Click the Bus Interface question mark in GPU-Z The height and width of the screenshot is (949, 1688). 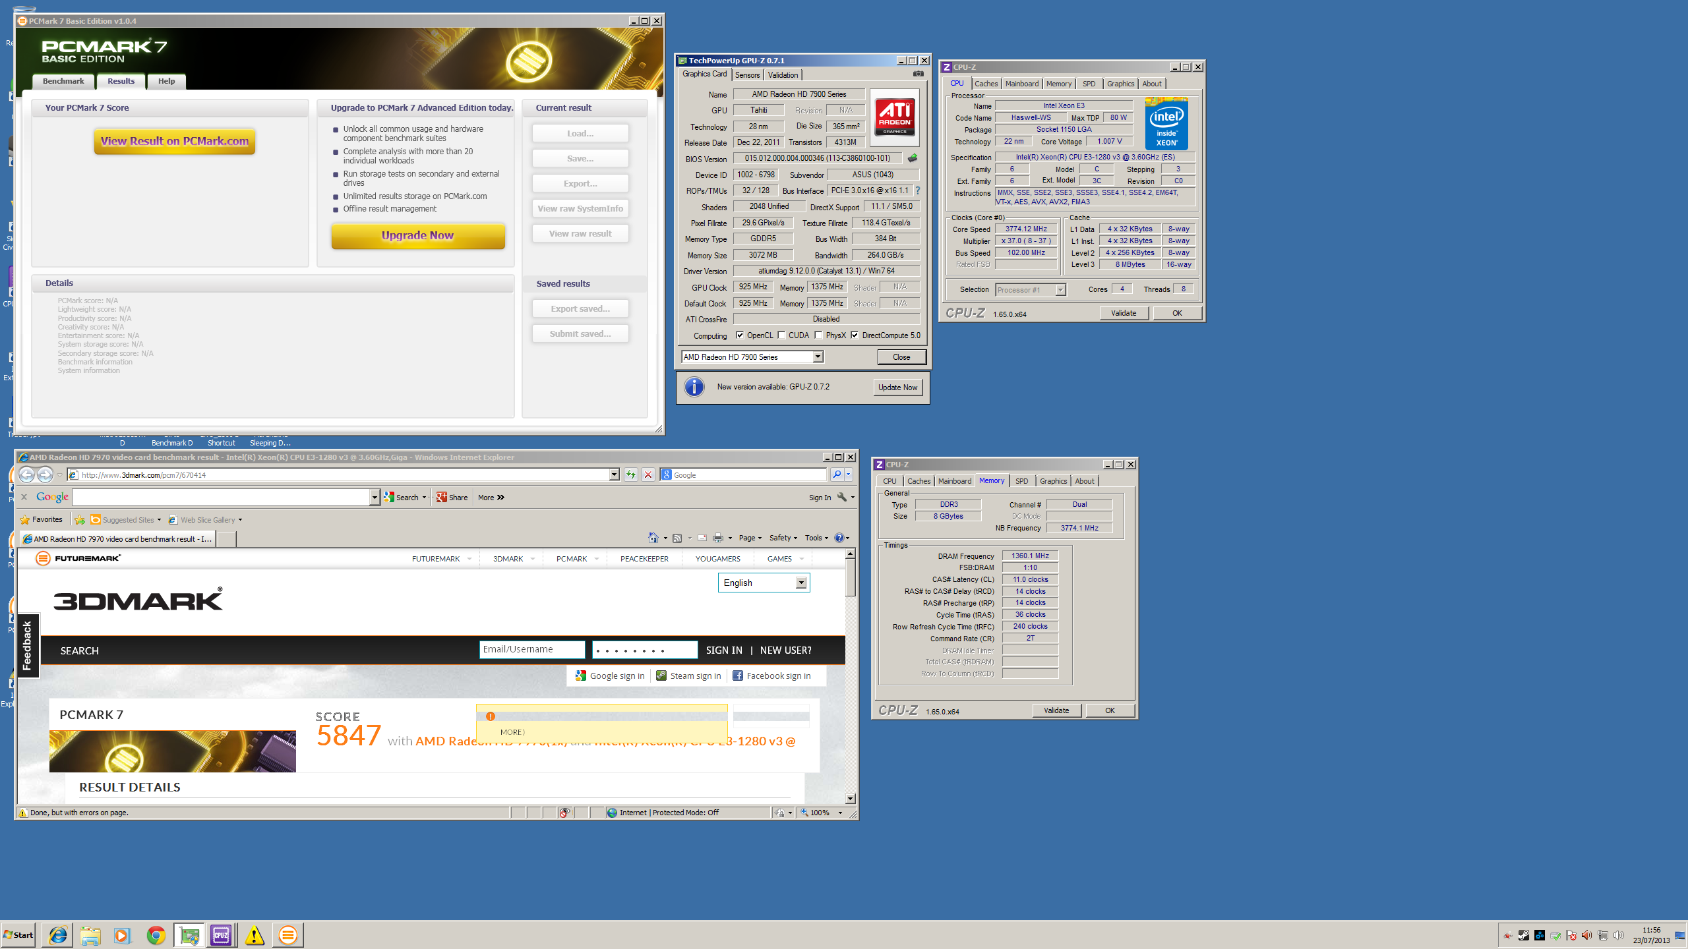tap(917, 190)
